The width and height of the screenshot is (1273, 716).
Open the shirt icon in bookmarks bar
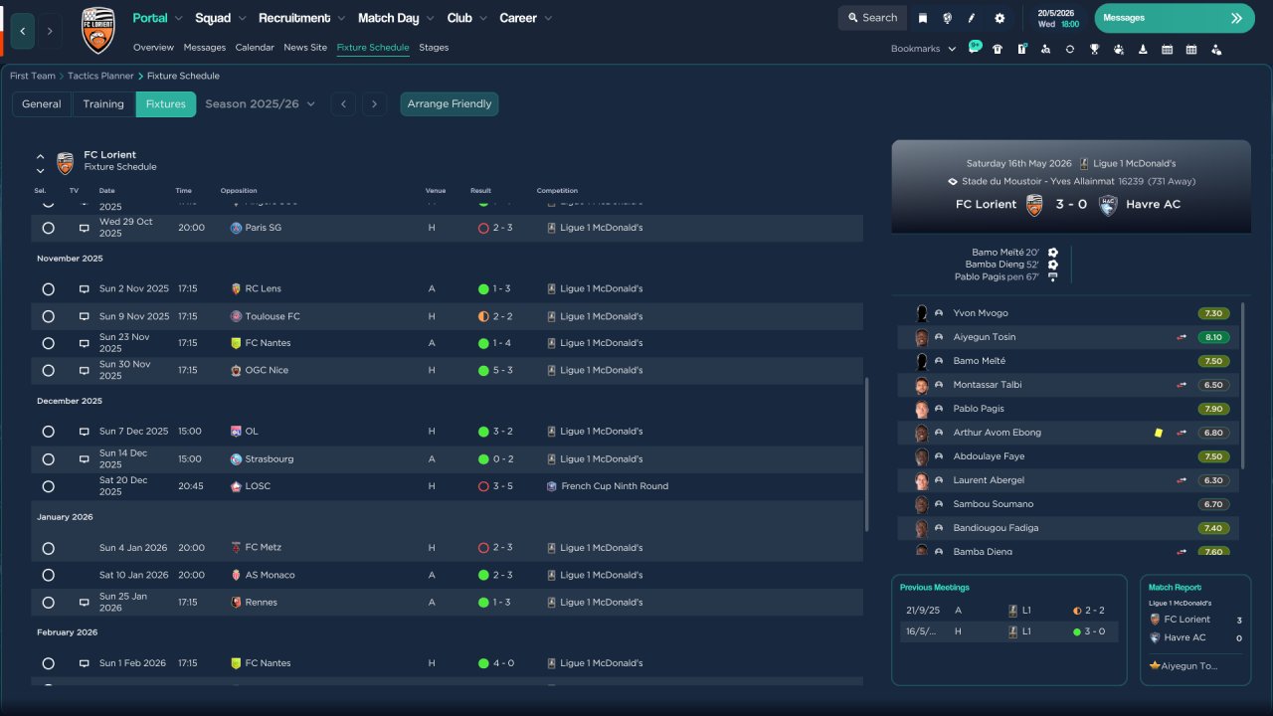point(998,49)
